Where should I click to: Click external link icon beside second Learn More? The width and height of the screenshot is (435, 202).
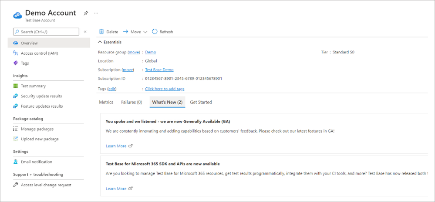[x=131, y=189]
